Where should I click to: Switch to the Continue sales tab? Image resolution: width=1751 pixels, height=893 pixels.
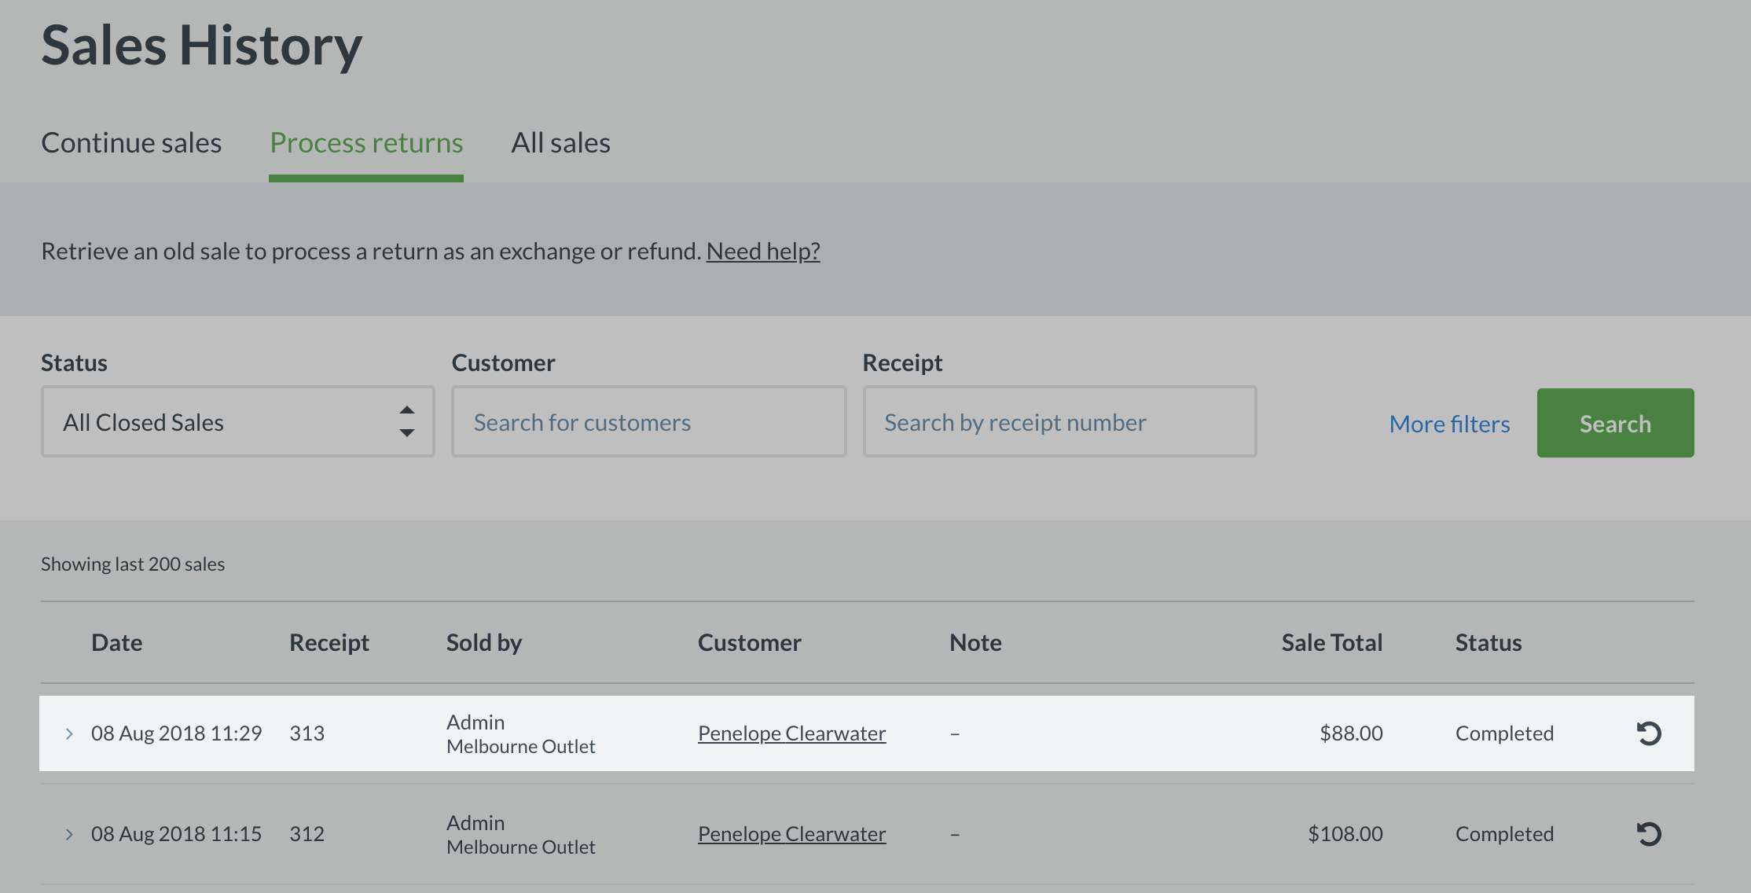131,143
